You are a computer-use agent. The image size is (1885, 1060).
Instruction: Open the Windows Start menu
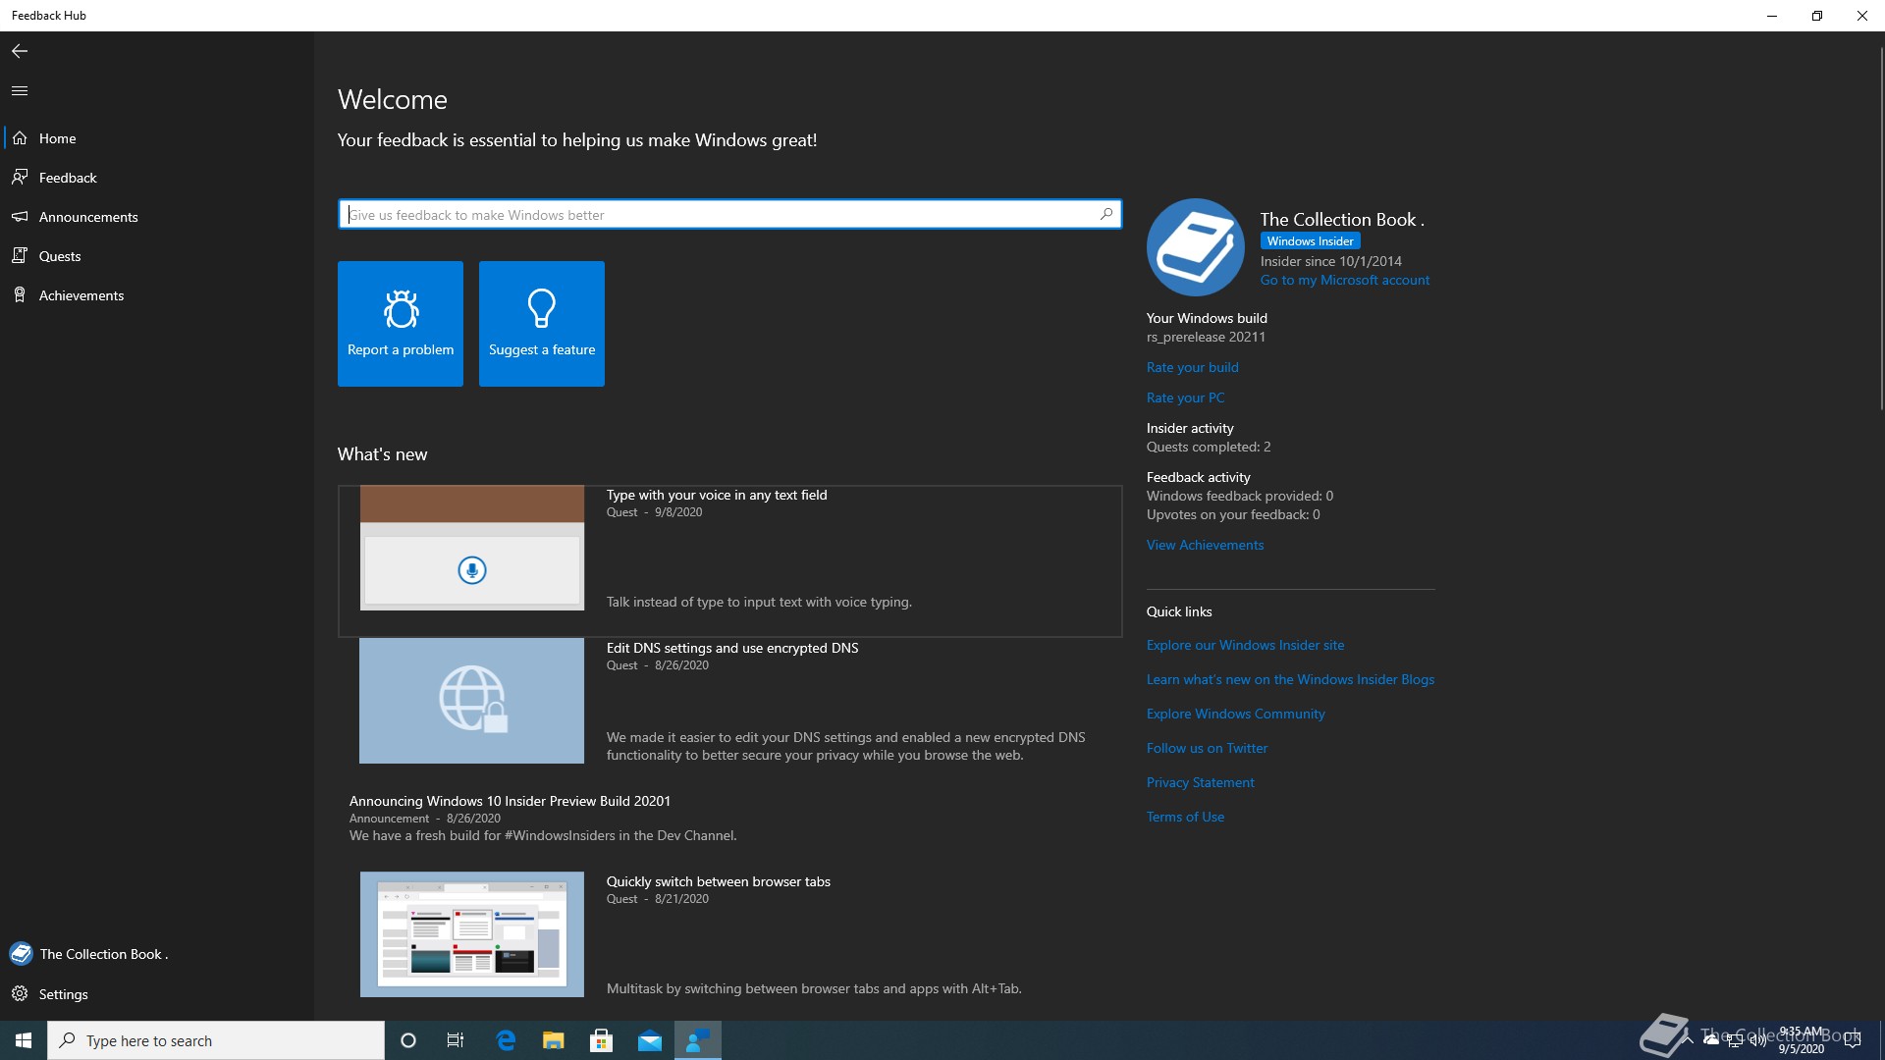click(24, 1040)
